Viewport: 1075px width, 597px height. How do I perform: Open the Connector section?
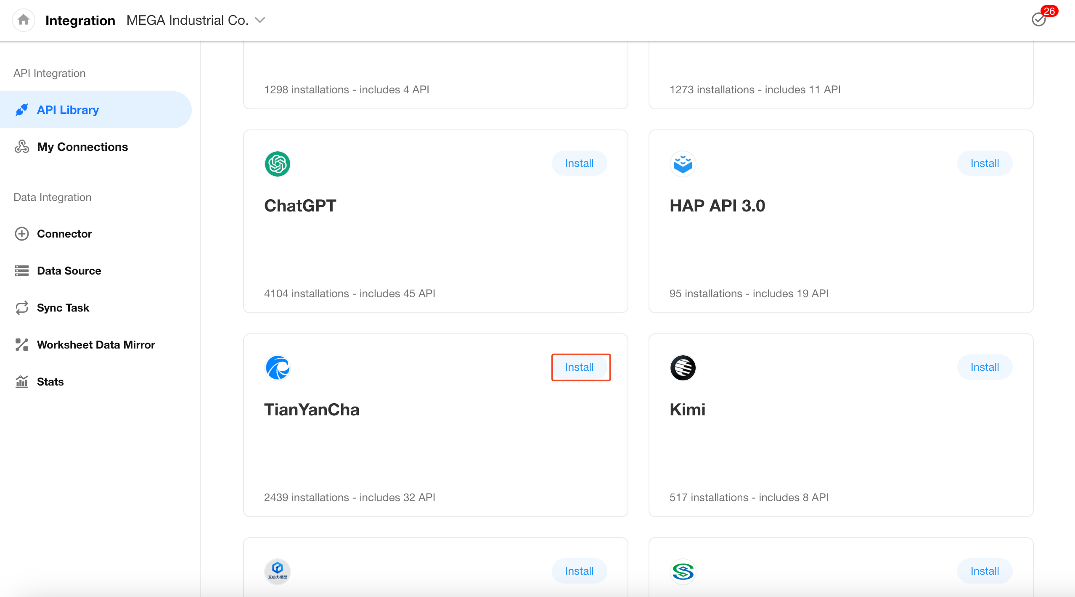point(64,234)
